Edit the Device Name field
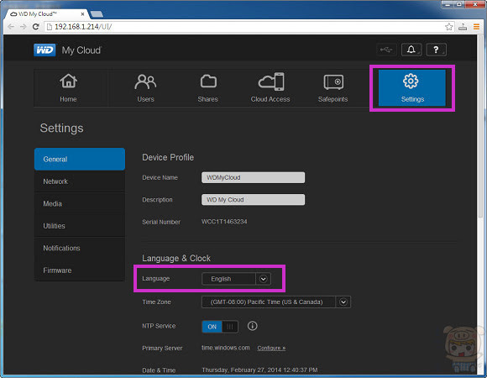This screenshot has height=378, width=487. (253, 177)
